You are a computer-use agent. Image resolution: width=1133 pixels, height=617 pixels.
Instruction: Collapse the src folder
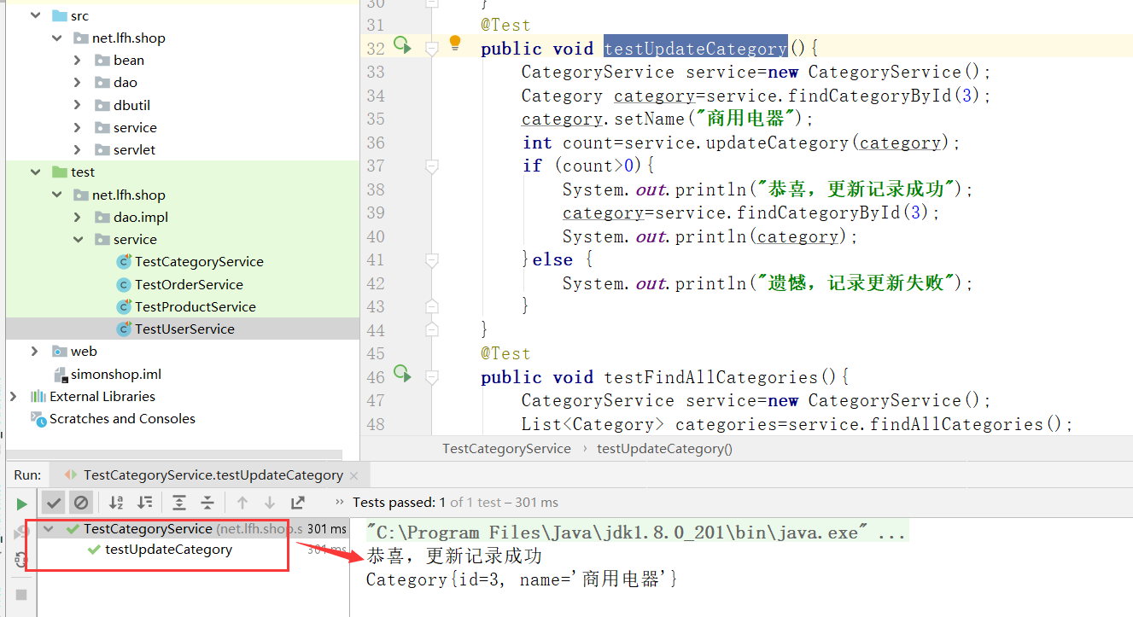(x=35, y=16)
